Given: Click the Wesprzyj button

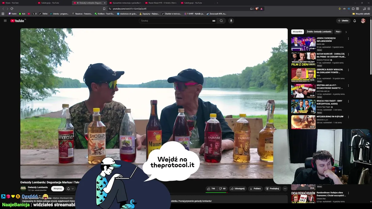Looking at the screenshot, I should click(58, 189).
